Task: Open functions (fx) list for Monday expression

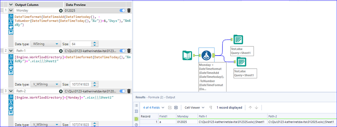Action: click(11, 16)
